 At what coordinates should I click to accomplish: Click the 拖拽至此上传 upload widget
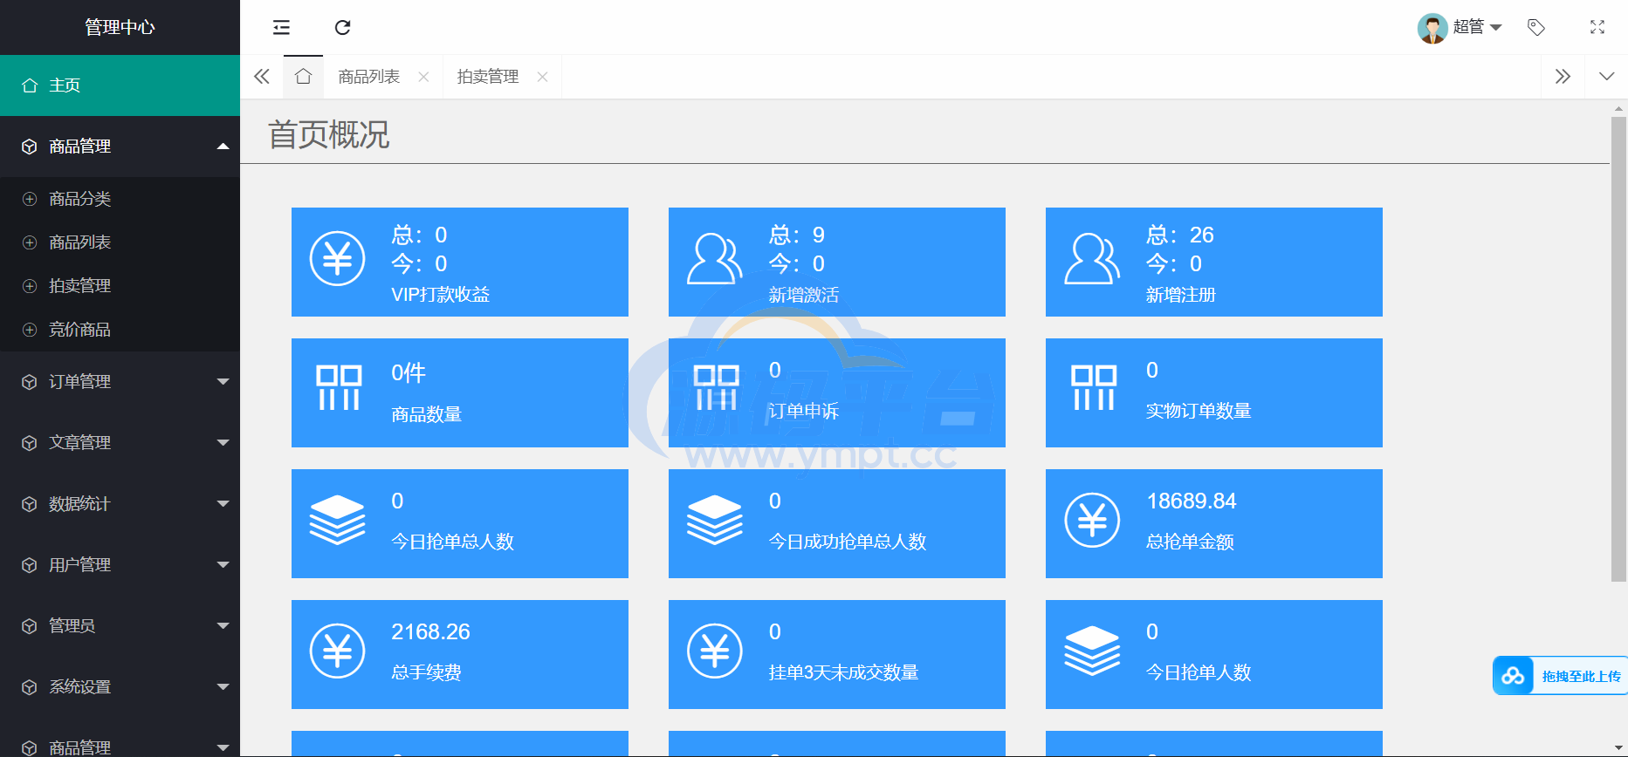click(x=1560, y=676)
